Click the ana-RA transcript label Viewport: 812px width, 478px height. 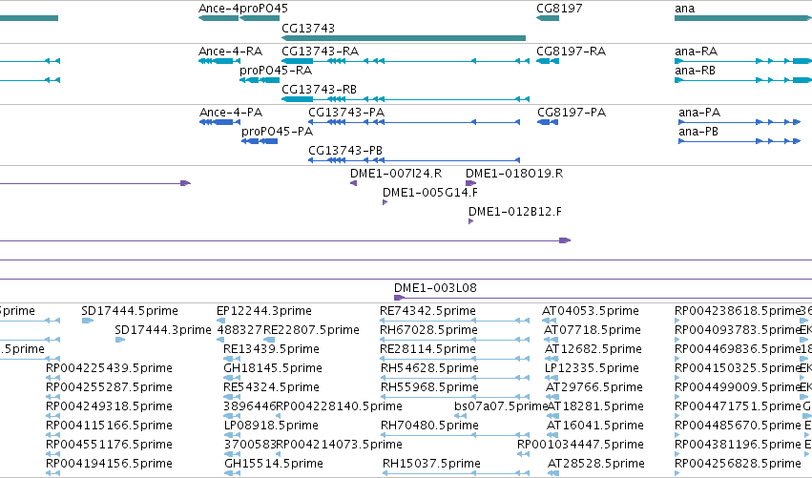[696, 52]
